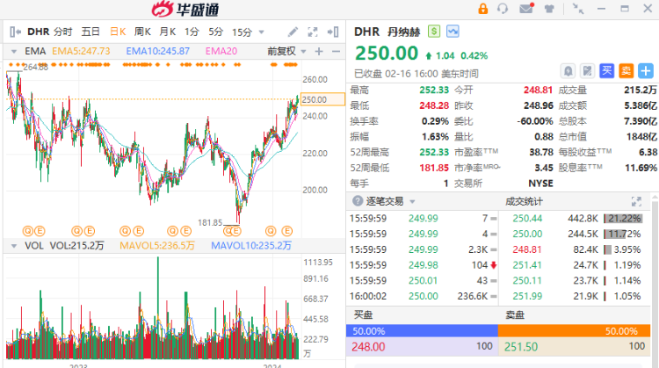
Task: Click the 52周最高 value 252.33
Action: pos(434,152)
